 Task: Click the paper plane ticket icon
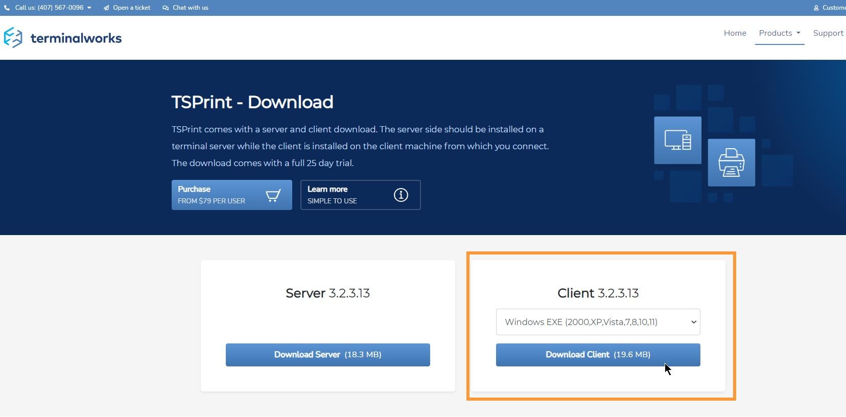(x=106, y=8)
